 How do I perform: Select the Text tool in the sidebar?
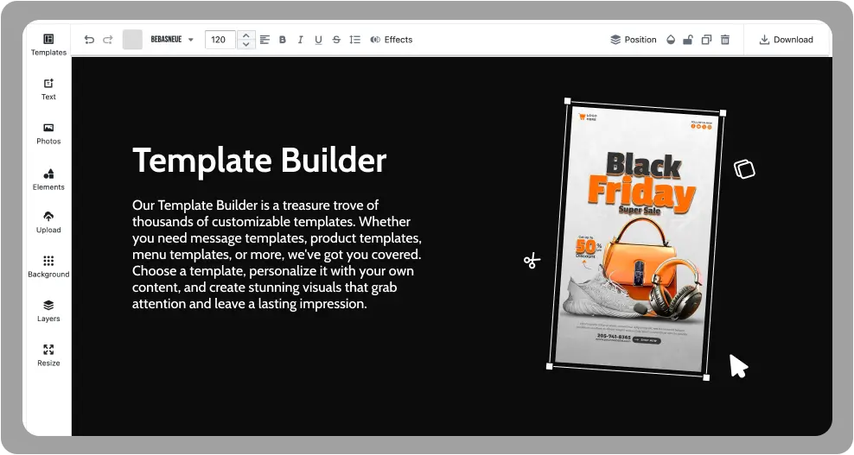coord(48,89)
